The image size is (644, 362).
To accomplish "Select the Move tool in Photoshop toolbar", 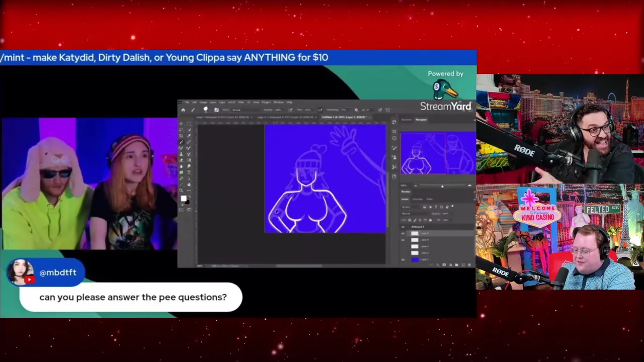I will pos(181,124).
